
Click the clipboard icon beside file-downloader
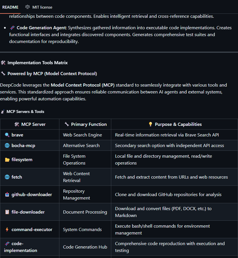tap(7, 212)
